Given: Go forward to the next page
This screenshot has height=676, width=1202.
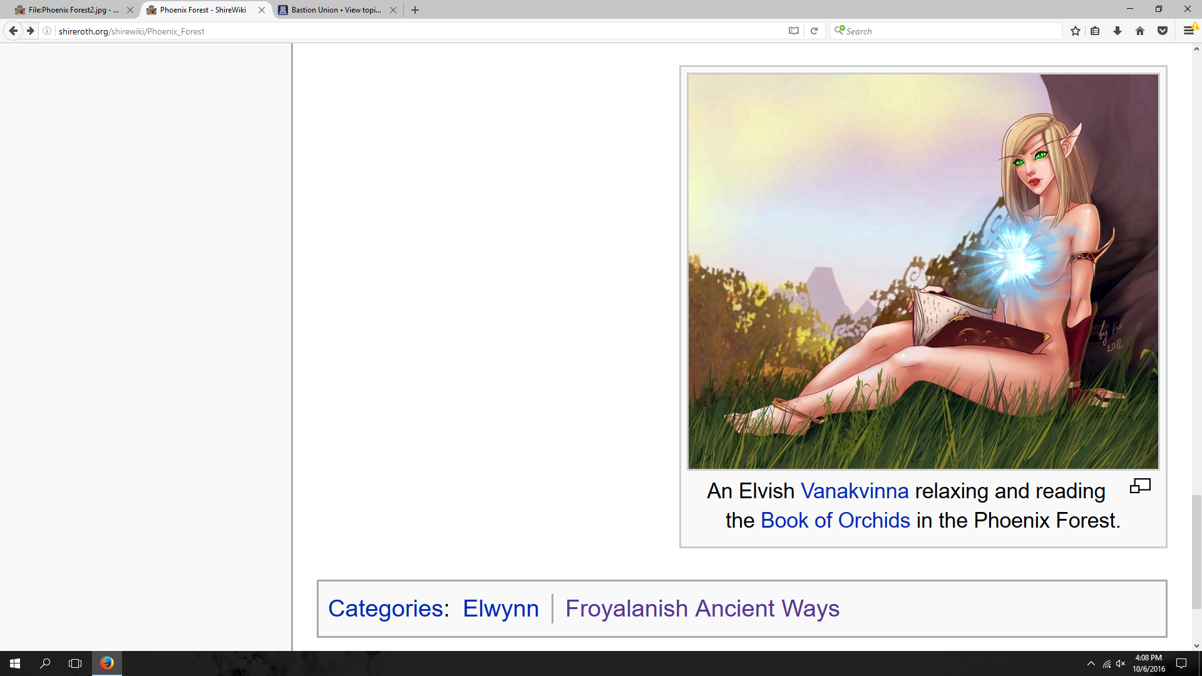Looking at the screenshot, I should [30, 31].
